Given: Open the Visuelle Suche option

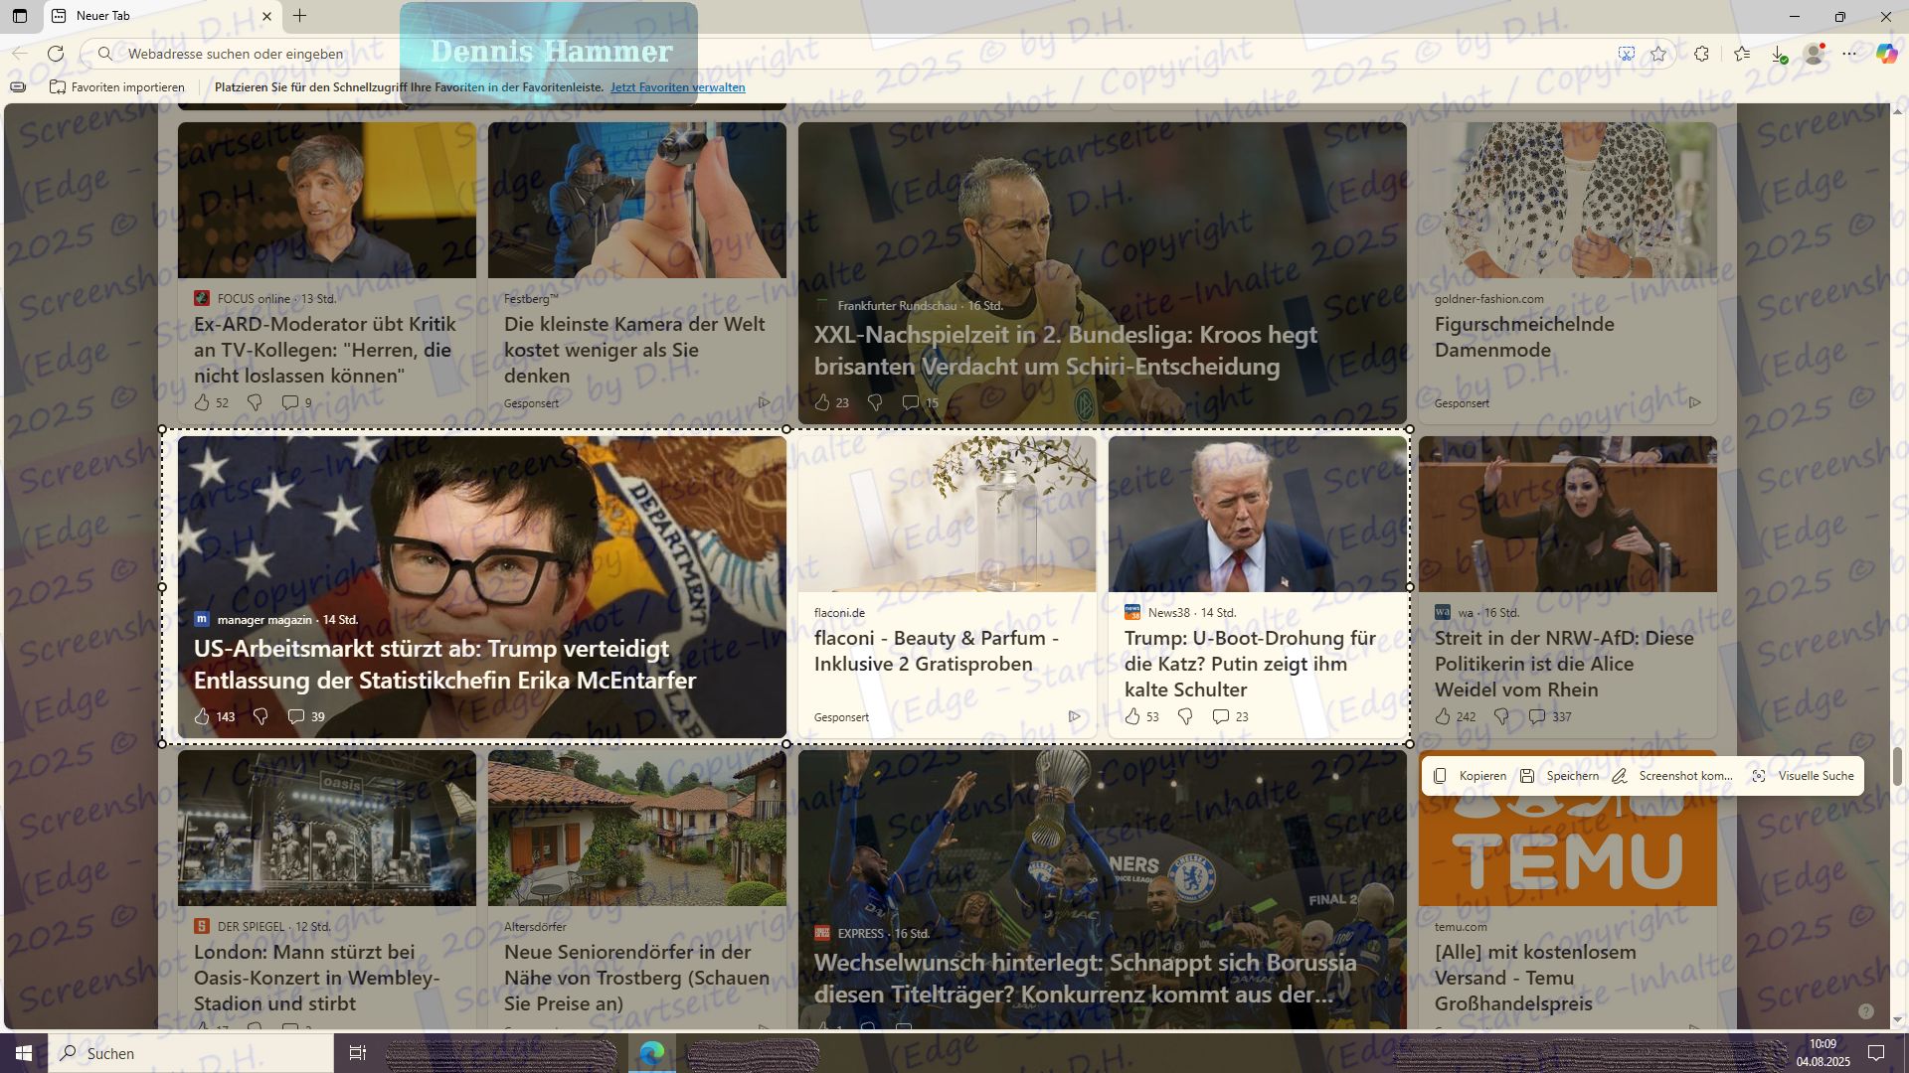Looking at the screenshot, I should click(1803, 776).
